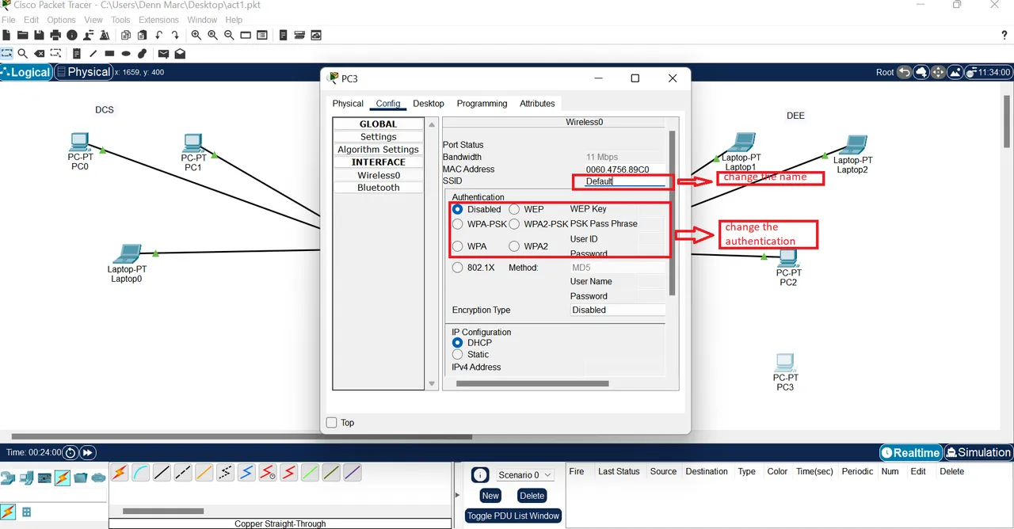Open the Programming tab in PC3
This screenshot has height=529, width=1014.
pos(482,104)
